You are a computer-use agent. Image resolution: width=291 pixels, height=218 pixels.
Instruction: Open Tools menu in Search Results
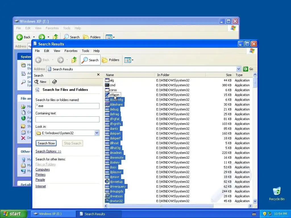click(85, 51)
